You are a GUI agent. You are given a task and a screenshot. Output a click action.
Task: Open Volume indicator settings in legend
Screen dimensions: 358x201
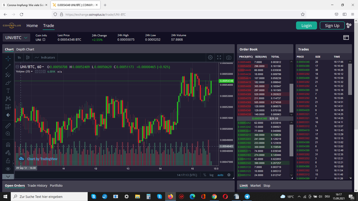pos(40,71)
